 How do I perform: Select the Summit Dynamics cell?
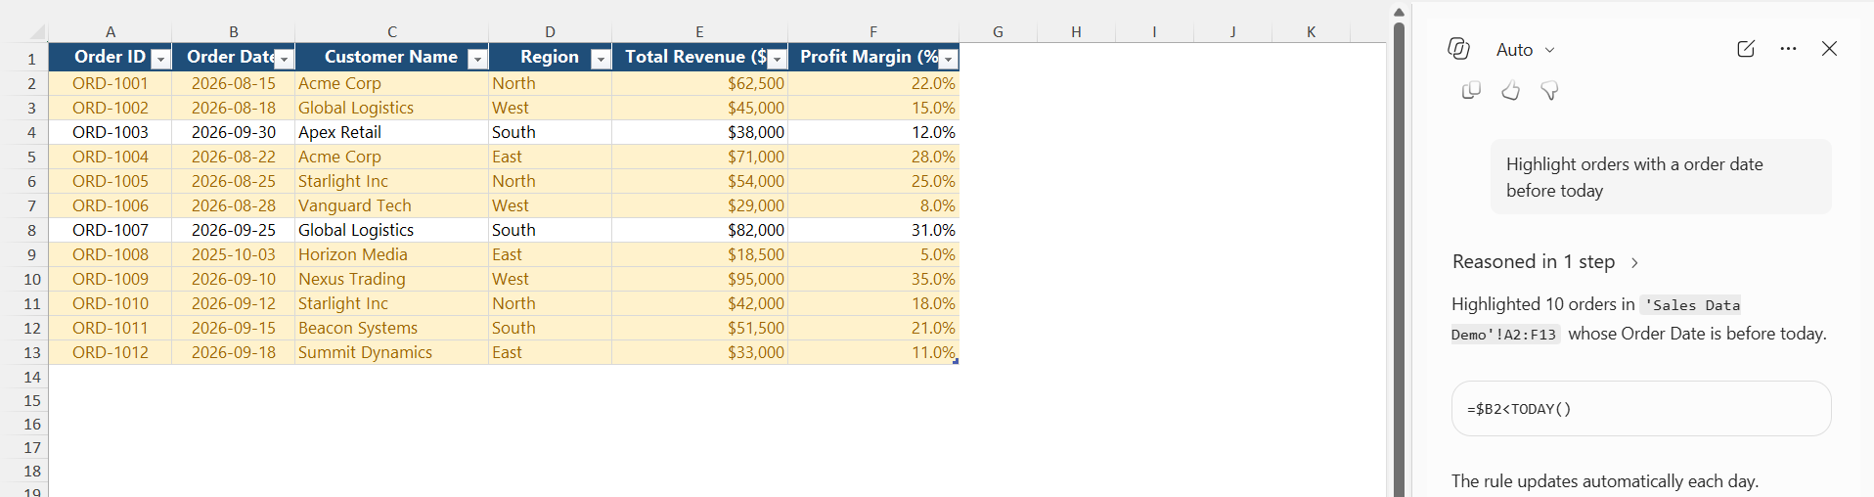tap(392, 352)
